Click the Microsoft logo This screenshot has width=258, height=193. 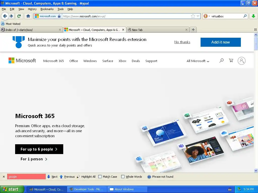tap(22, 61)
